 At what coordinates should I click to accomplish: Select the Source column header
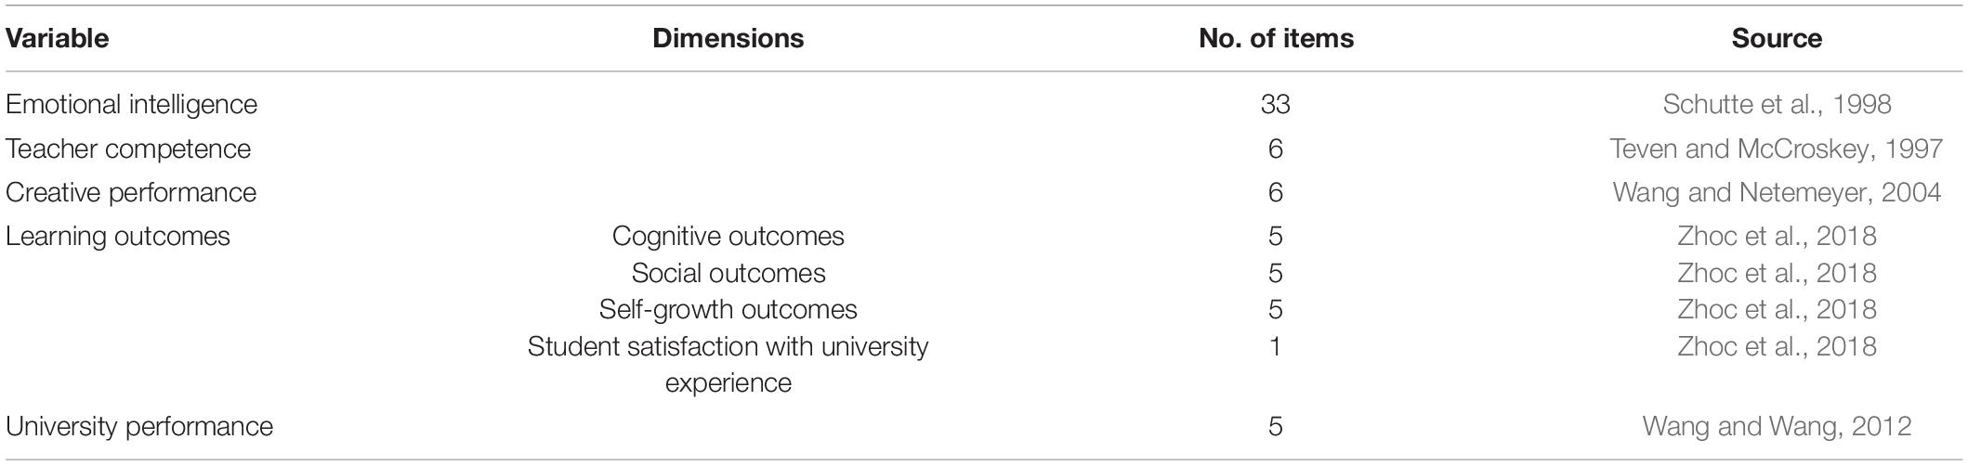pos(1777,38)
